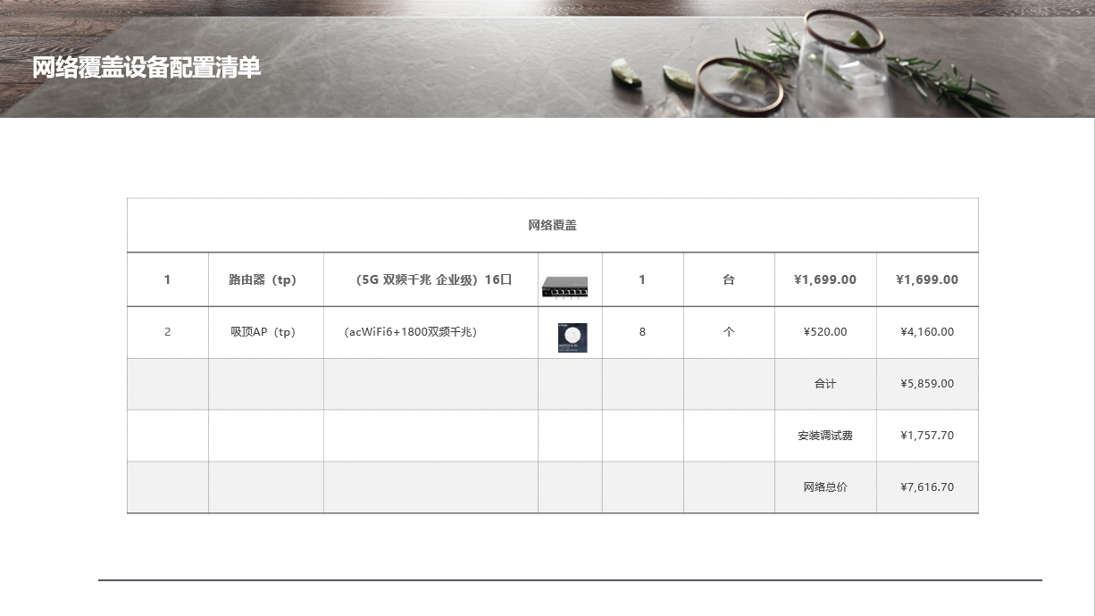This screenshot has height=616, width=1095.
Task: Click the ¥4,160.00 subtotal cell
Action: 927,332
